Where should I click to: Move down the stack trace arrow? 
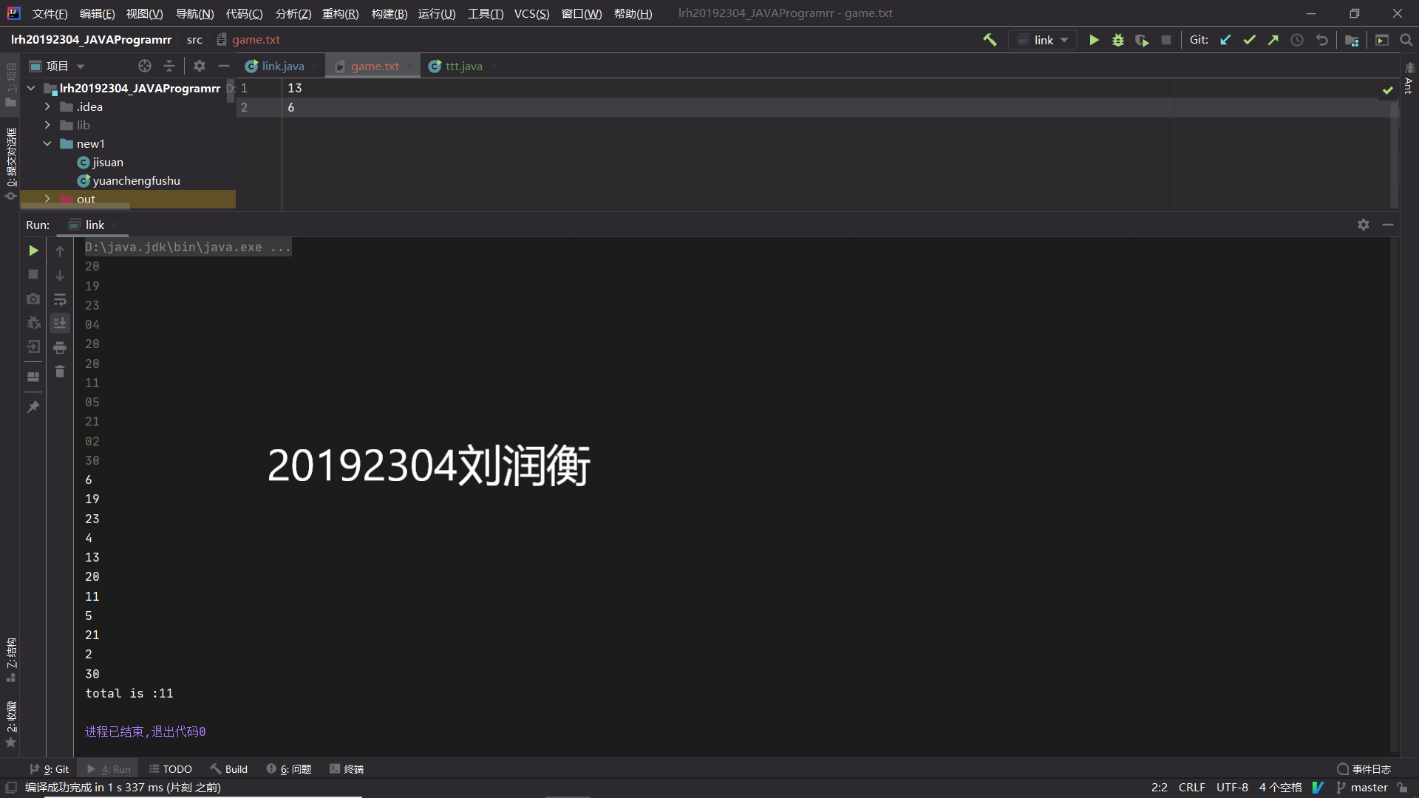(60, 275)
